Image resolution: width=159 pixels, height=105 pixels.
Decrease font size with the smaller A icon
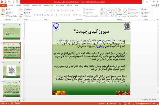click(x=54, y=11)
